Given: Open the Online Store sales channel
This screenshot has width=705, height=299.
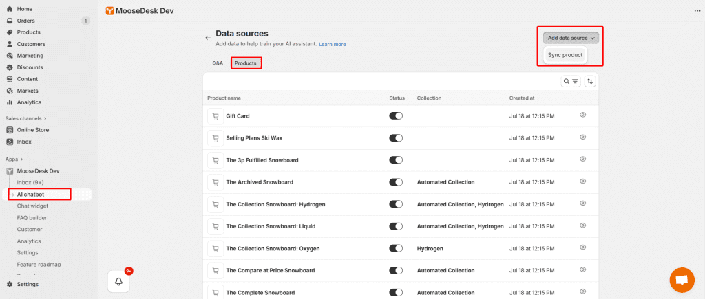Looking at the screenshot, I should tap(33, 130).
